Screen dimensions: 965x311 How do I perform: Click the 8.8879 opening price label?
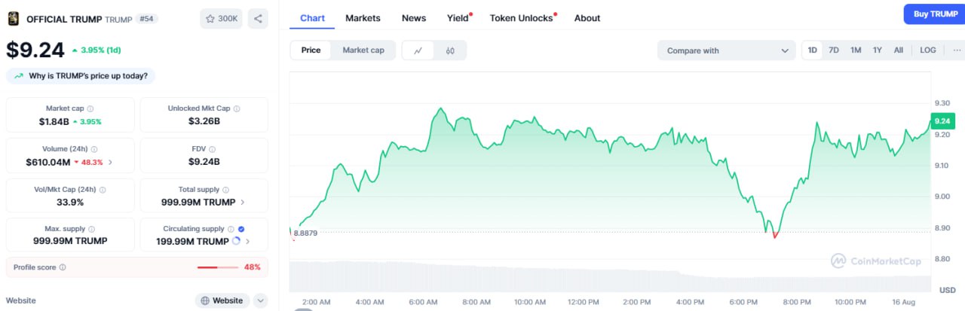click(x=305, y=233)
